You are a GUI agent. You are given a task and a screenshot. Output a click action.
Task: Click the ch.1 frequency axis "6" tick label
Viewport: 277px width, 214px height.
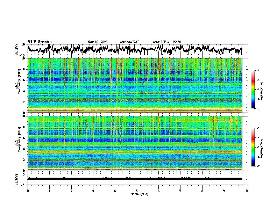click(24, 80)
